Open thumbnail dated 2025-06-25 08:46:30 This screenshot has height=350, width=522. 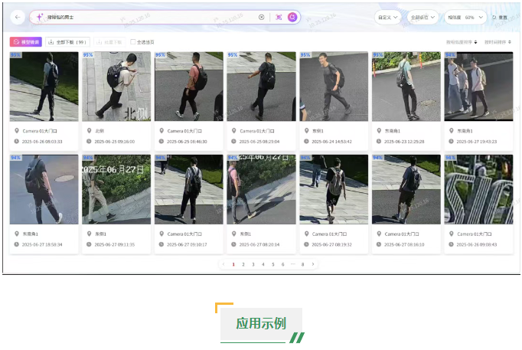point(189,87)
